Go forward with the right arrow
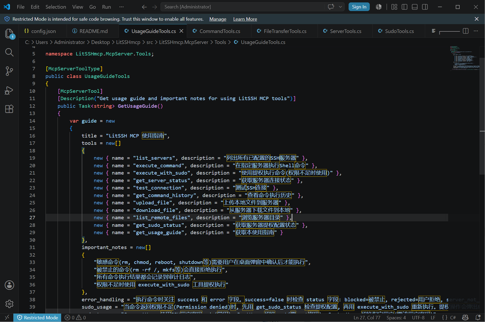 (x=154, y=7)
